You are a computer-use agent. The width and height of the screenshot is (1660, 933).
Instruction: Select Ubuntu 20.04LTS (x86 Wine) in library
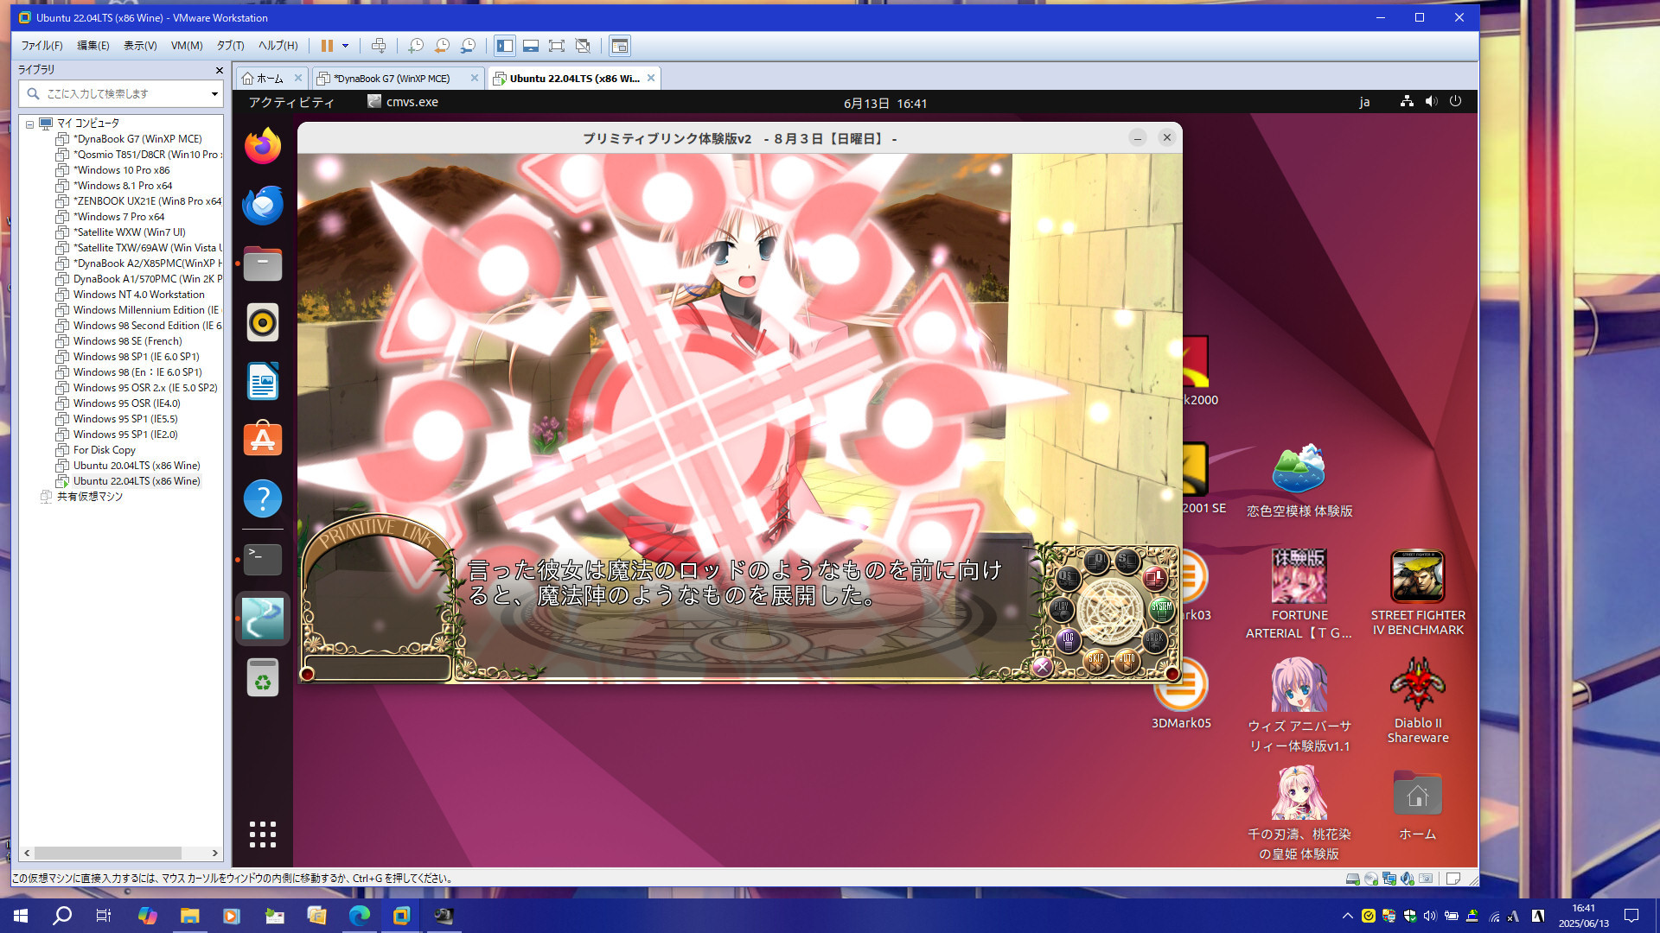tap(136, 466)
